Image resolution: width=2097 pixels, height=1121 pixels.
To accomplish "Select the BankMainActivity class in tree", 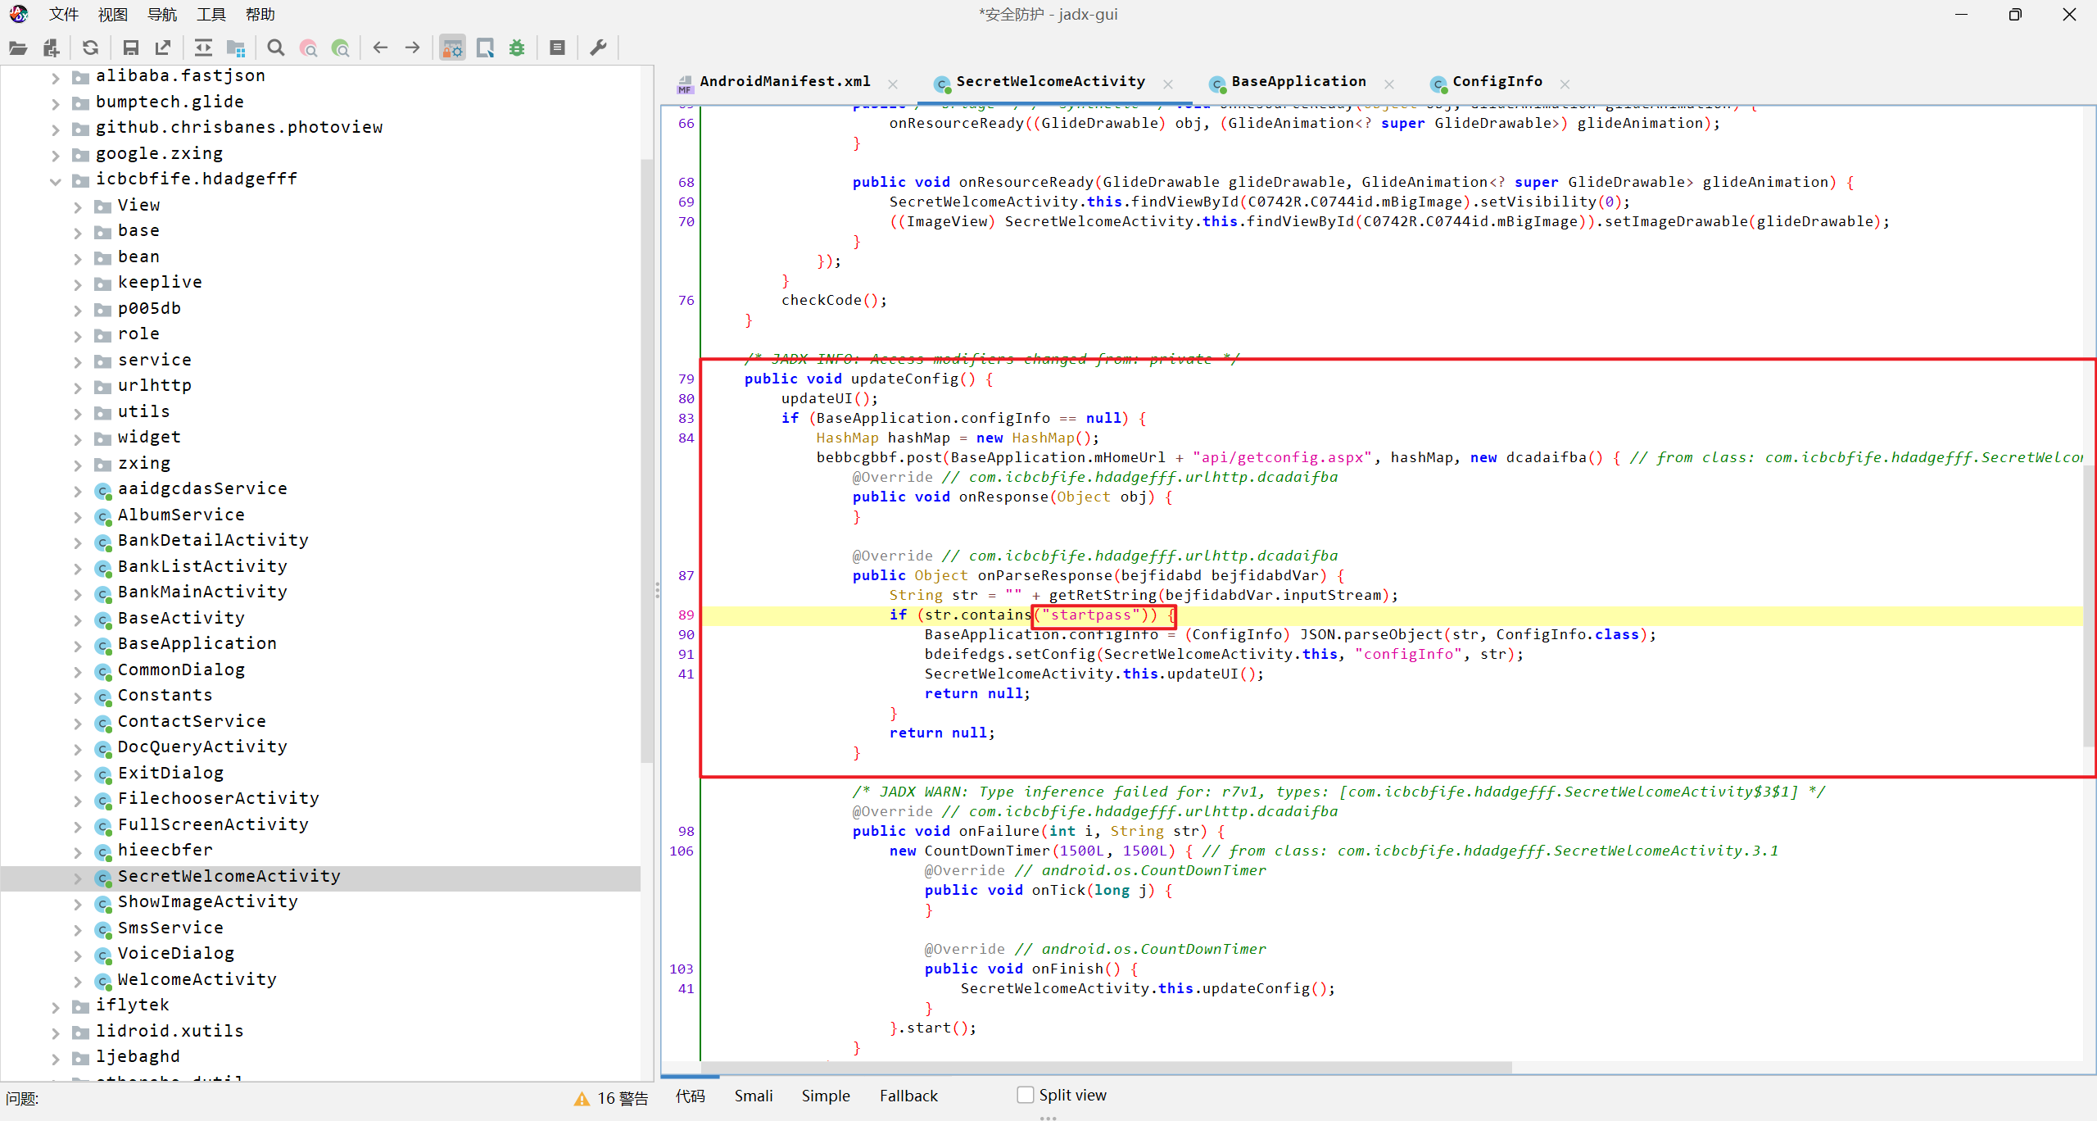I will (x=202, y=592).
